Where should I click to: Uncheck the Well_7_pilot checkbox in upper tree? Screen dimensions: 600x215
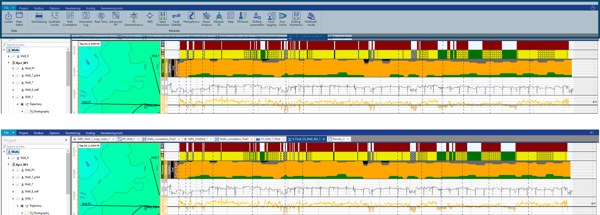pos(18,76)
